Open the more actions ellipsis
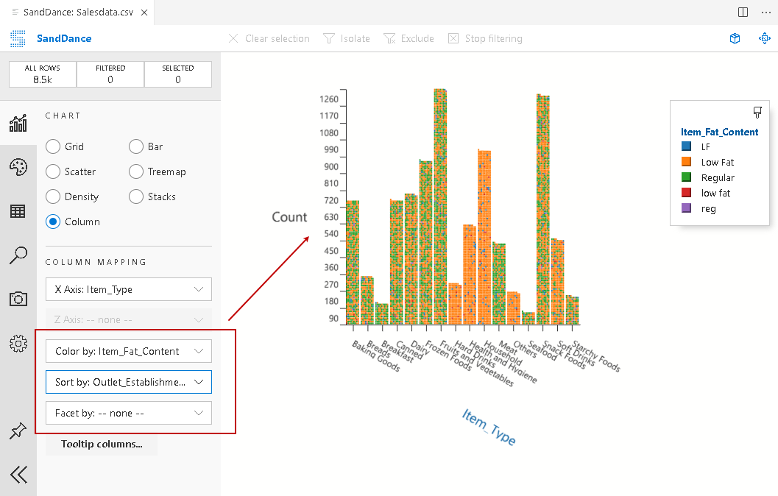Viewport: 778px width, 496px height. [766, 12]
